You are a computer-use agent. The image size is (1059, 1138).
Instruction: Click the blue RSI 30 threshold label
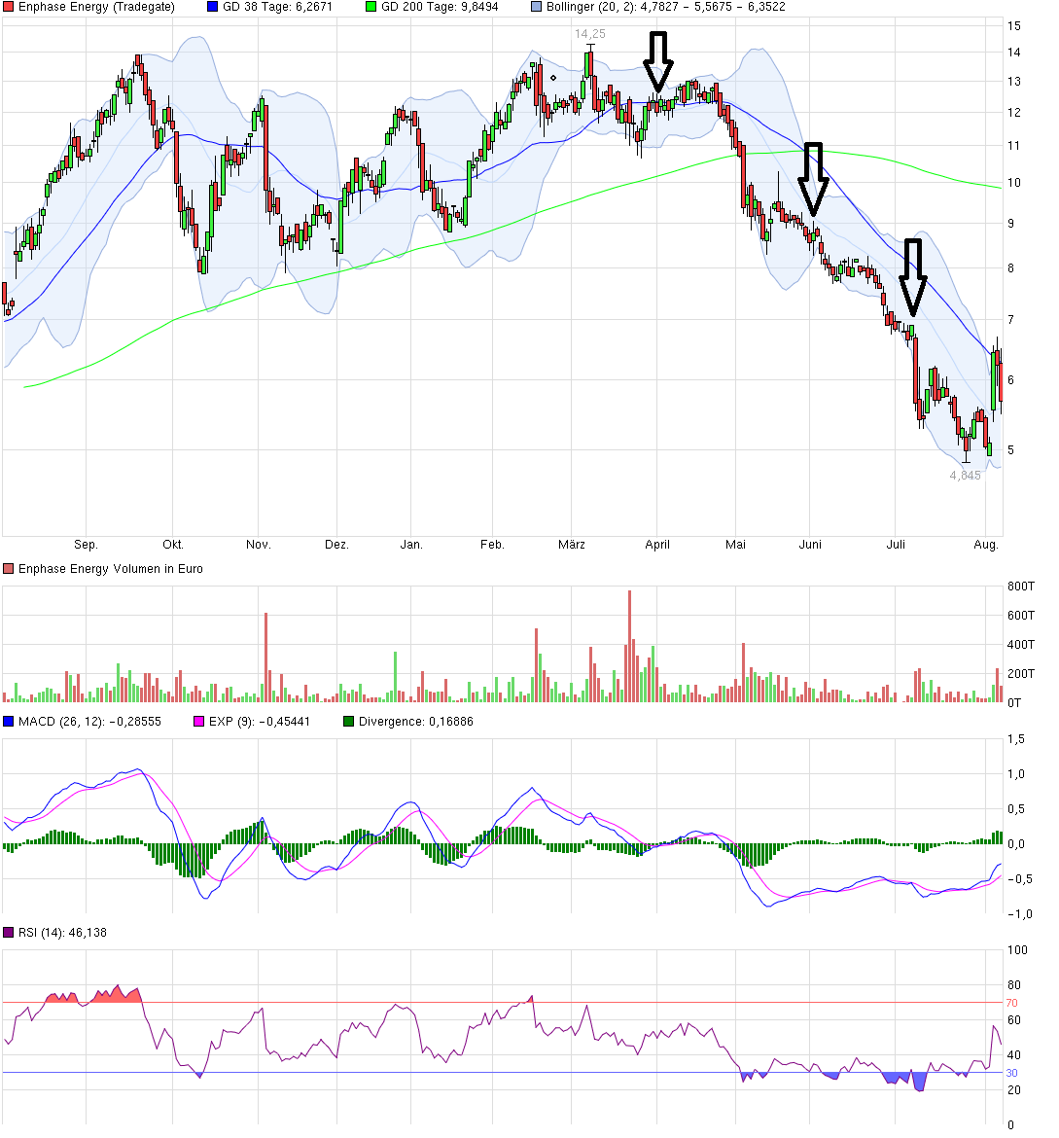coord(1011,1073)
